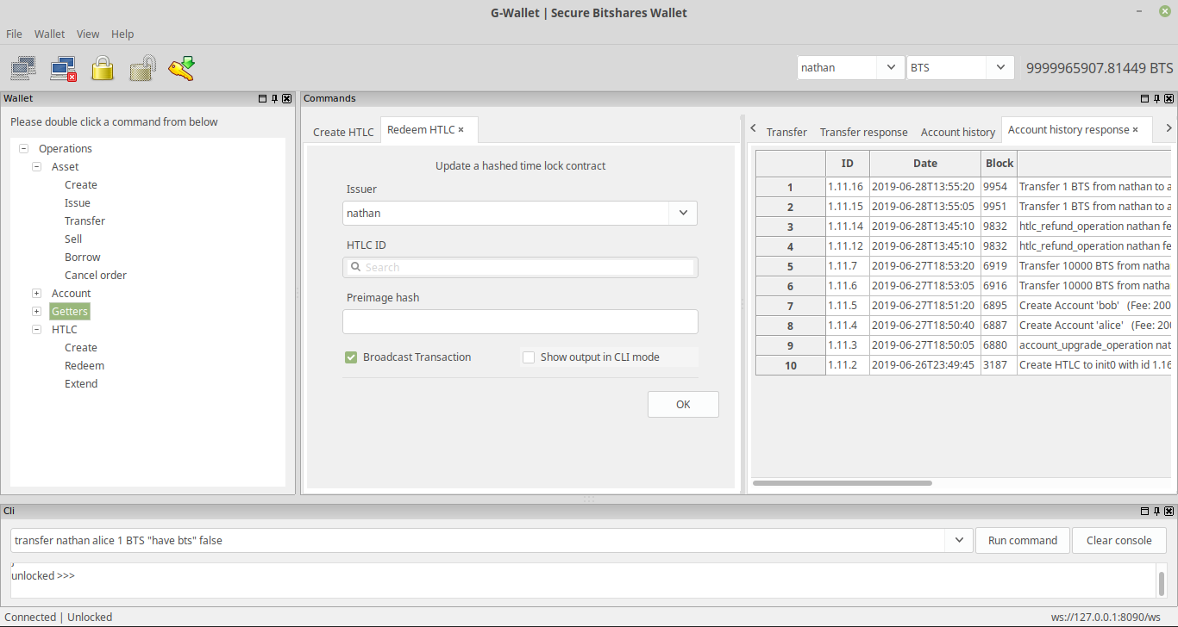The width and height of the screenshot is (1178, 627).
Task: Click the Disconnect computers icon
Action: 63,68
